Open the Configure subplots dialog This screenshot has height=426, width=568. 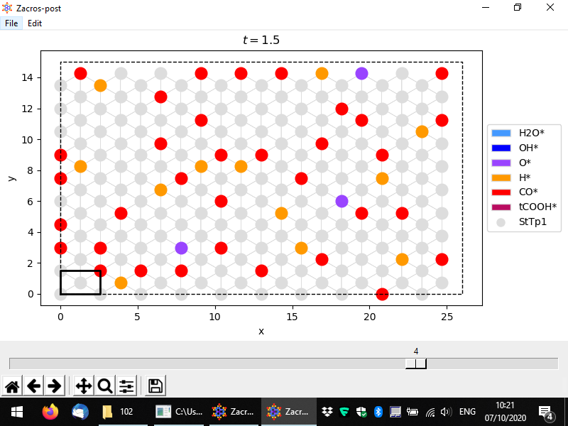point(126,386)
